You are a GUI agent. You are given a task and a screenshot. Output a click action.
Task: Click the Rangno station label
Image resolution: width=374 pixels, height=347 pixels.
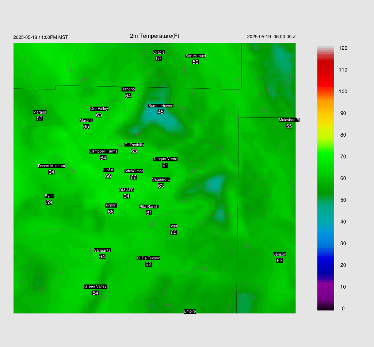pos(128,89)
